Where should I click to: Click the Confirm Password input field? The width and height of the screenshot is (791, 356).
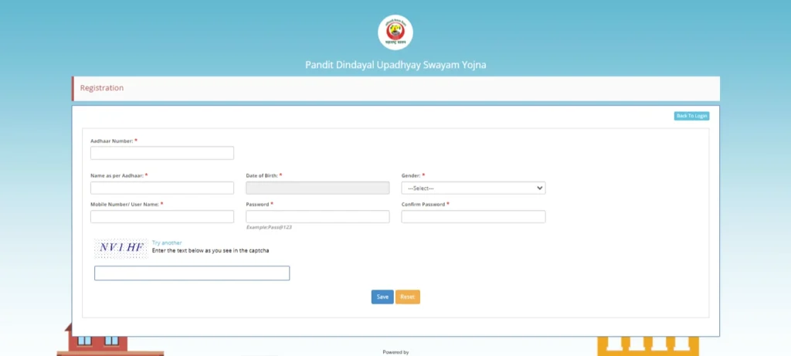[x=474, y=217]
